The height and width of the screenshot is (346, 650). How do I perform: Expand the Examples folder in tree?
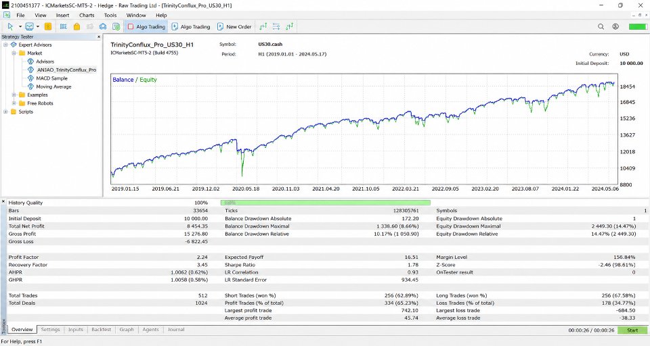(x=14, y=95)
